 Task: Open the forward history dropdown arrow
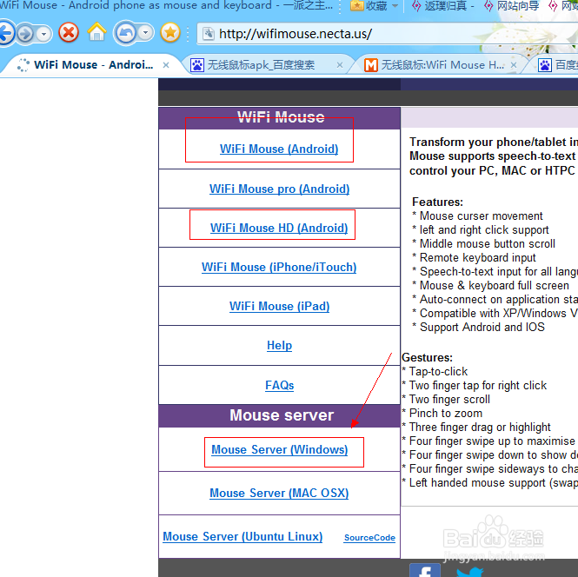tap(43, 34)
